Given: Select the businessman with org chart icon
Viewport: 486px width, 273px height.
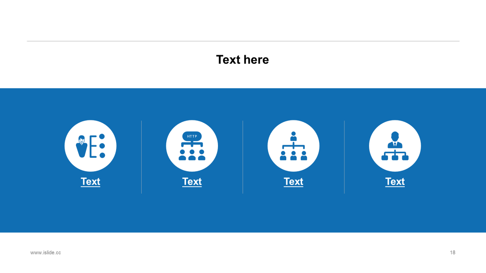Looking at the screenshot, I should click(x=395, y=146).
